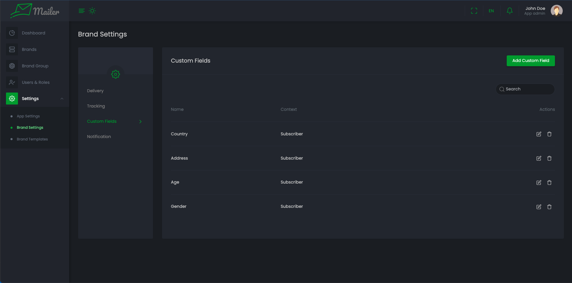Collapse the sidebar using the menu lines icon
The width and height of the screenshot is (572, 283).
click(81, 11)
